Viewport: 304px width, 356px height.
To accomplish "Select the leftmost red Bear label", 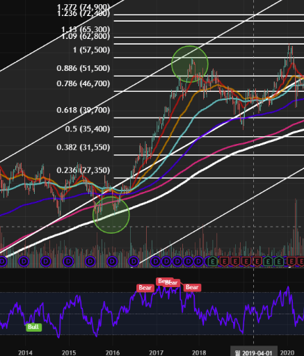I will pos(145,288).
